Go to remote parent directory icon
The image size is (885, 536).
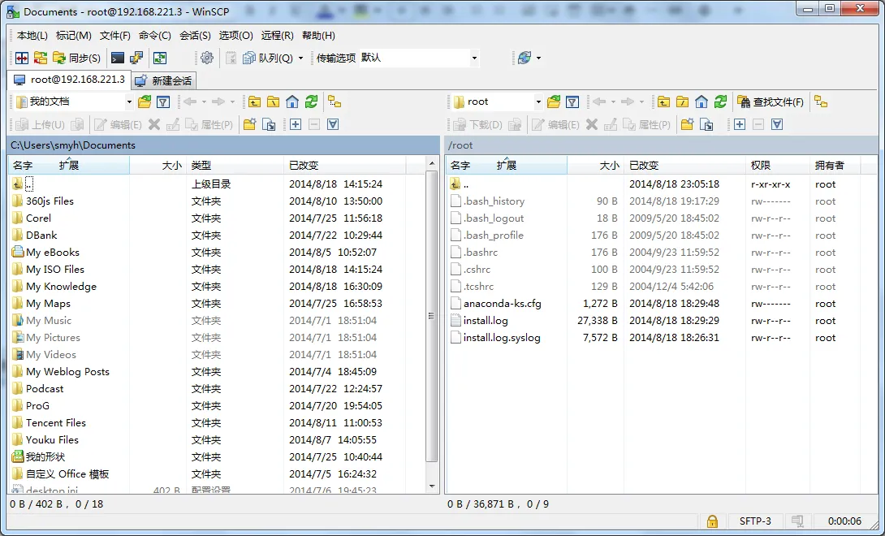point(664,102)
